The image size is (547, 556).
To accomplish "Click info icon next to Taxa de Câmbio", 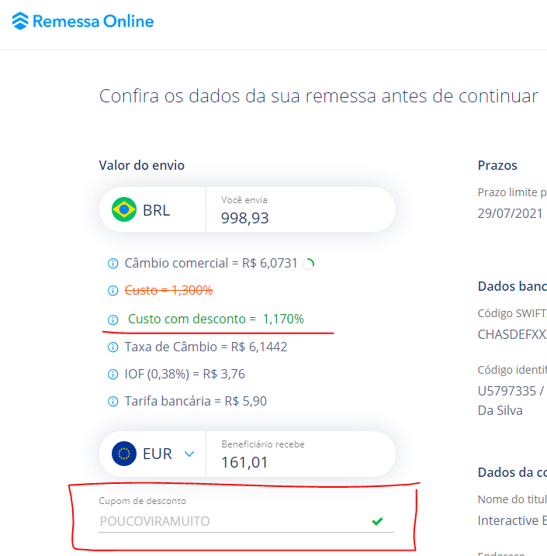I will pyautogui.click(x=113, y=347).
